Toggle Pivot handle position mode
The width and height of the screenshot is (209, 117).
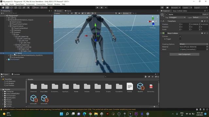coord(36,7)
